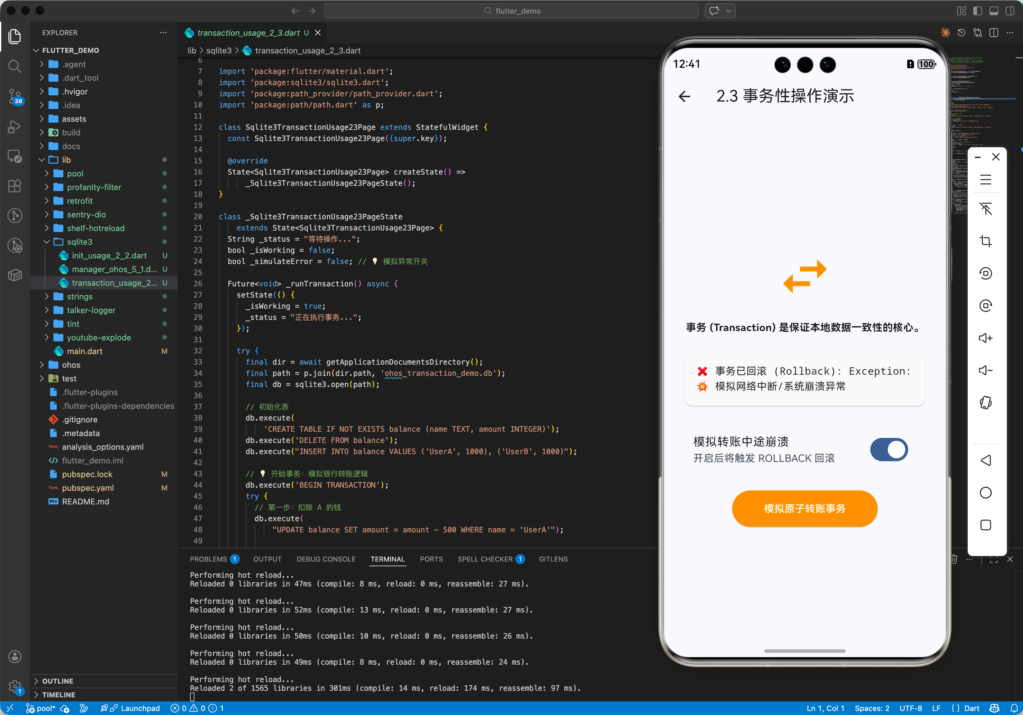Click the Launchpad status bar item
The height and width of the screenshot is (715, 1023).
140,708
